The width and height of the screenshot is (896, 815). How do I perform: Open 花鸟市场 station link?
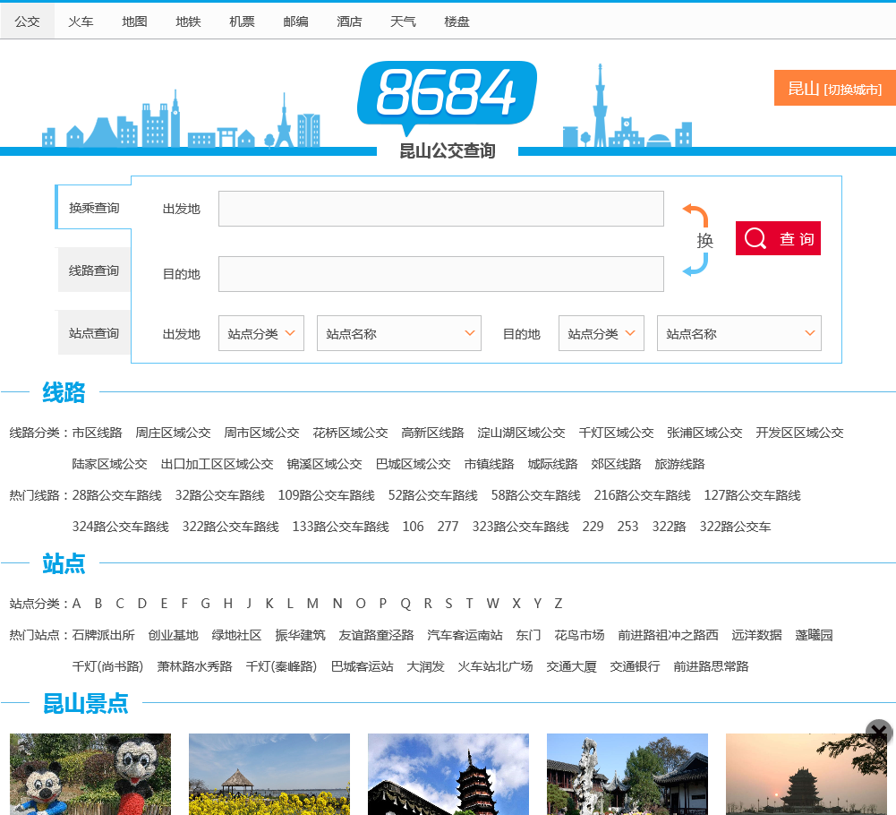point(579,635)
